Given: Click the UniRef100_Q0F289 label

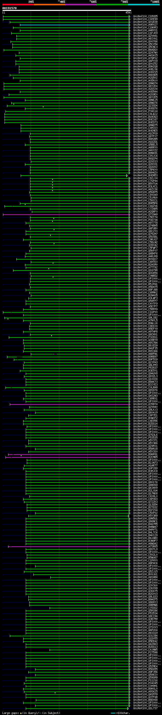Looking at the screenshot, I should pyautogui.click(x=145, y=468).
